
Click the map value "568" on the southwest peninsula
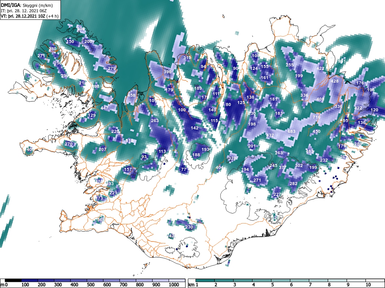(101, 220)
